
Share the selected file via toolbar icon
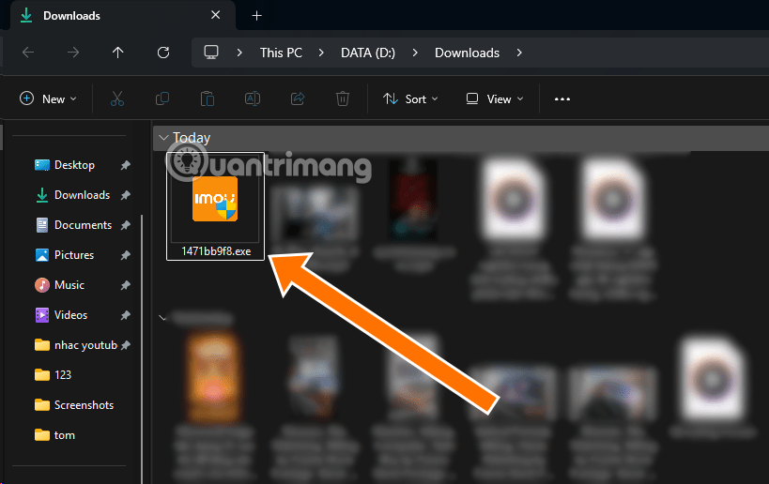(x=298, y=98)
